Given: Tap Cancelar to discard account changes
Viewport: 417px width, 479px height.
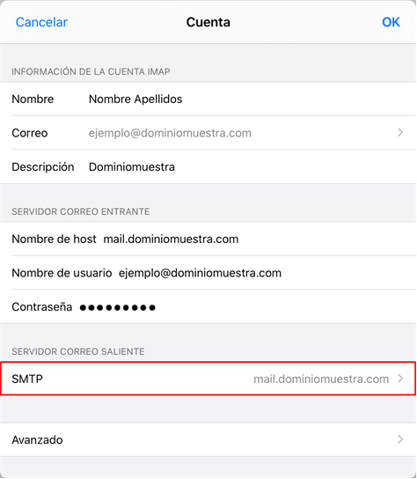Looking at the screenshot, I should 41,22.
